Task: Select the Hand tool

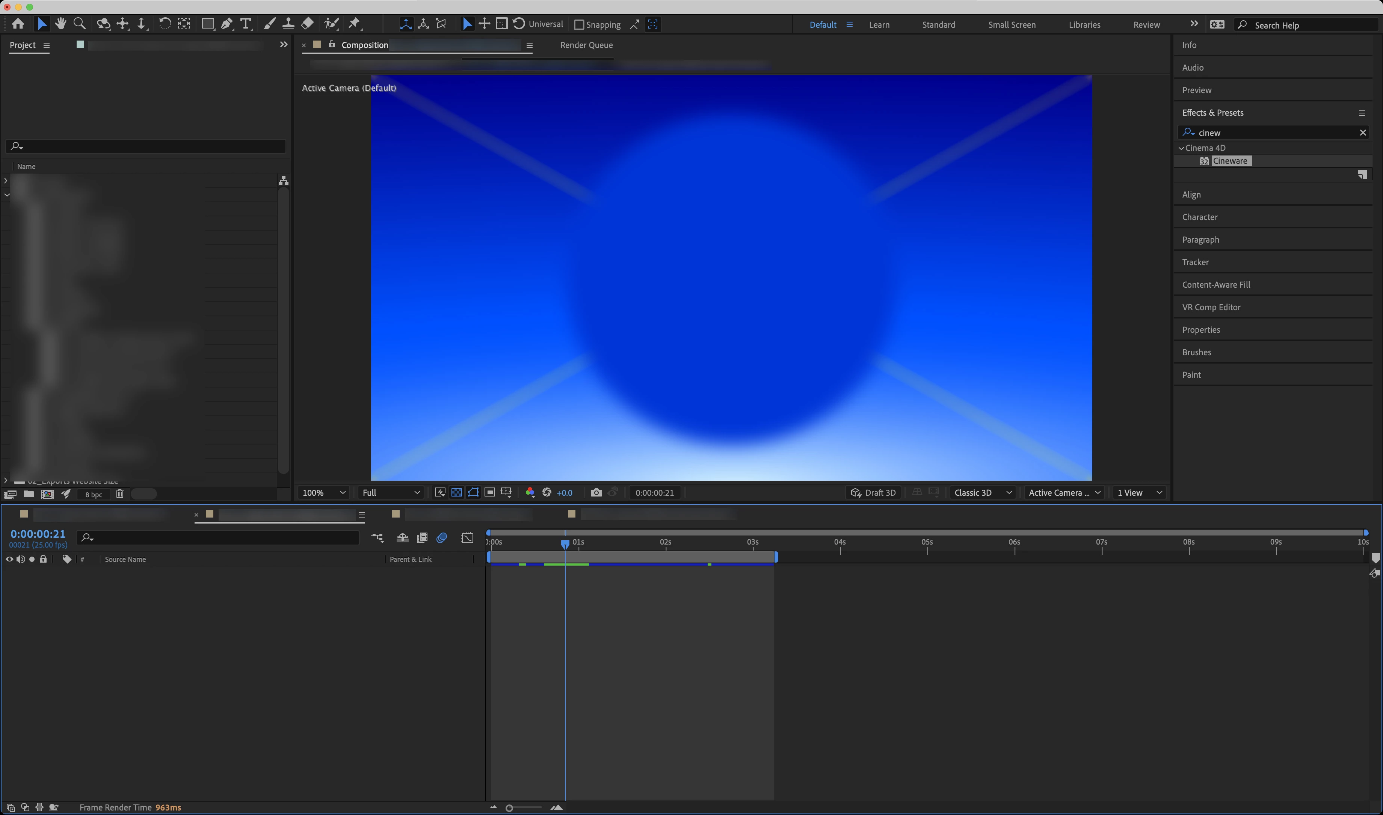Action: tap(60, 24)
